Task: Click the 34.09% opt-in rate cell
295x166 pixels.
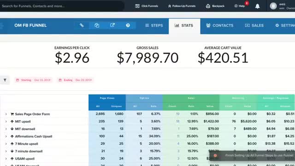Action: [155, 136]
